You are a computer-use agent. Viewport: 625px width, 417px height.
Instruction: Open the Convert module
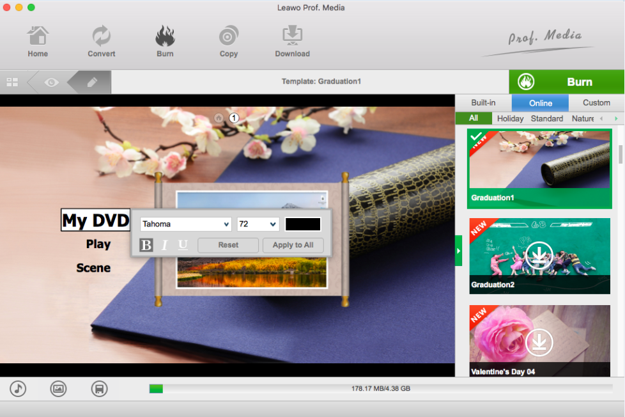click(x=101, y=42)
